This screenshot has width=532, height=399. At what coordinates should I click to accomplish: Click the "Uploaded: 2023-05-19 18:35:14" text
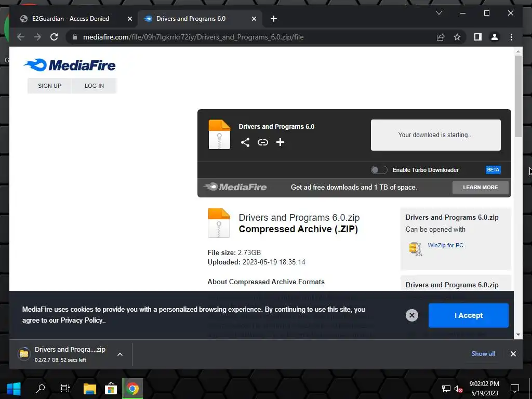tap(256, 262)
